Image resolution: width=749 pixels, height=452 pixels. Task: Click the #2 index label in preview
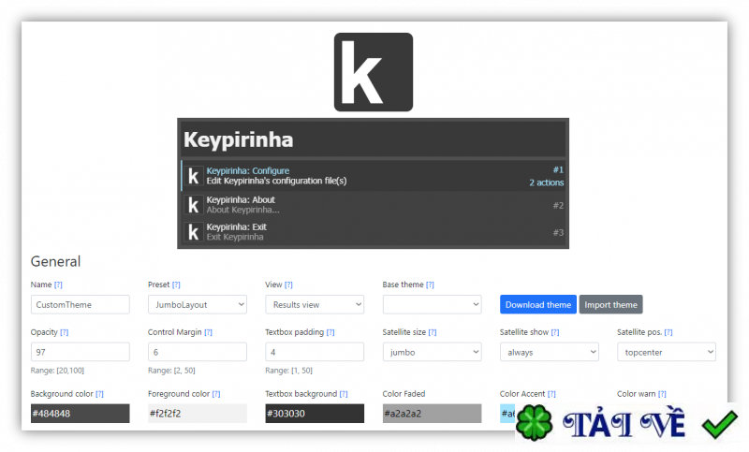tap(558, 205)
